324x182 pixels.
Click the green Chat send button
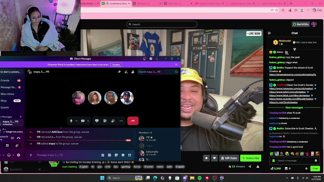pos(315,169)
